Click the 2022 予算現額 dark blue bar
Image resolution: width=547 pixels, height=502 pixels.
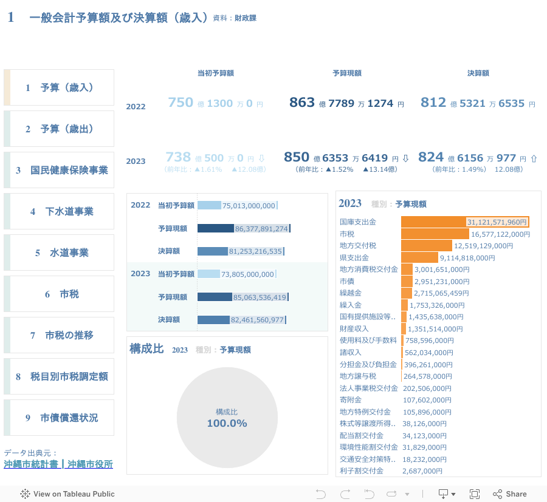pyautogui.click(x=216, y=228)
